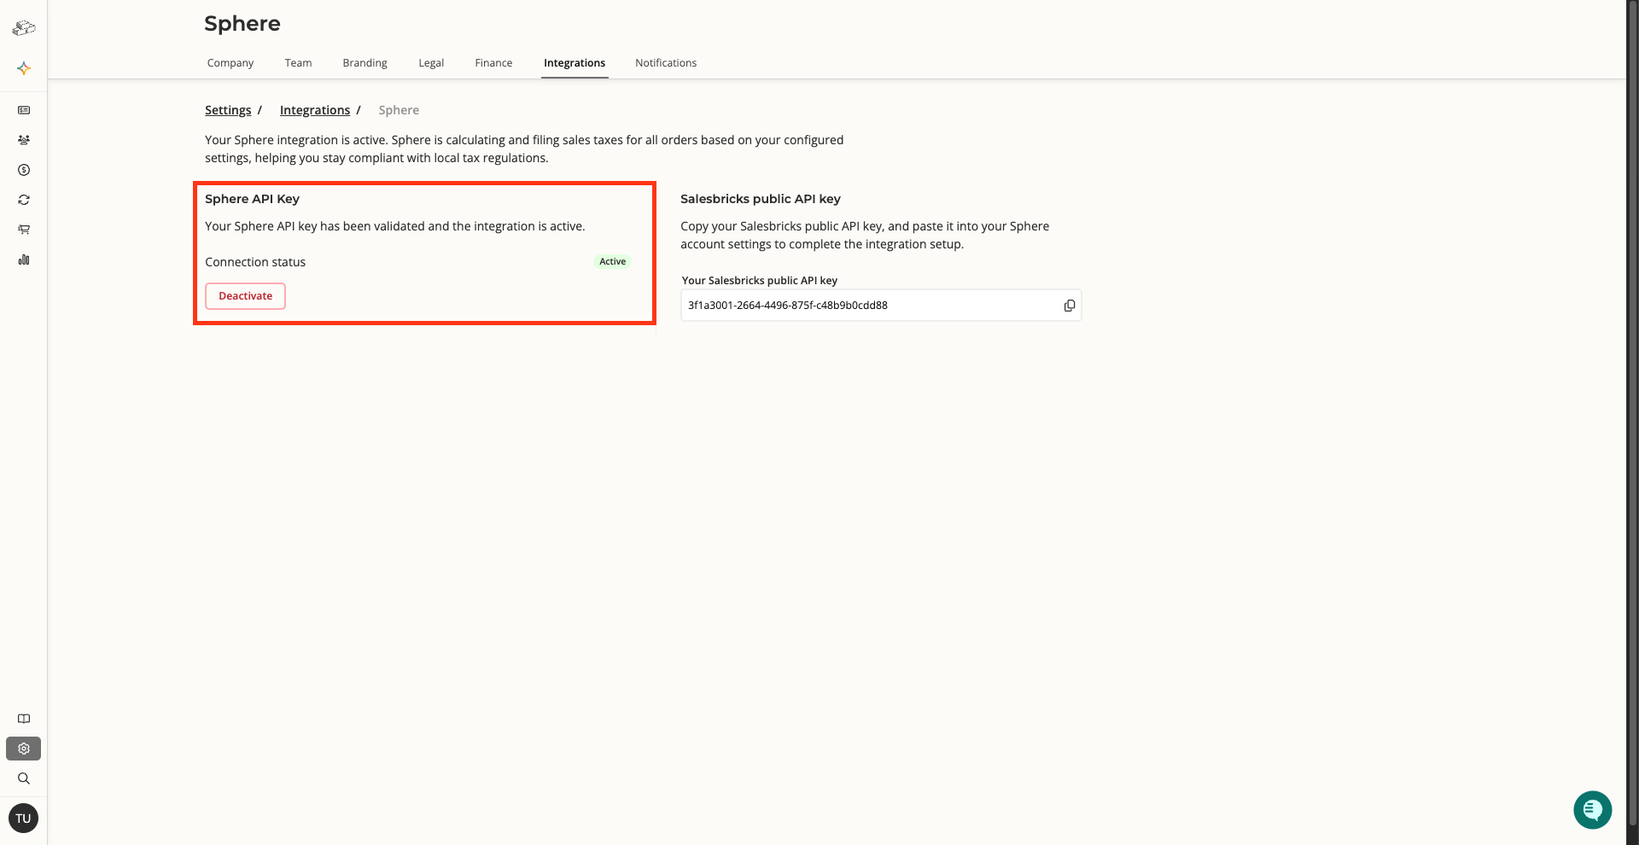Open the colorful sparkle AI assistant icon
Screen dimensions: 1639x845
point(24,68)
